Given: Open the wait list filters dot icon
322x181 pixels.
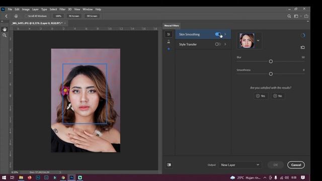Looking at the screenshot, I should (169, 49).
